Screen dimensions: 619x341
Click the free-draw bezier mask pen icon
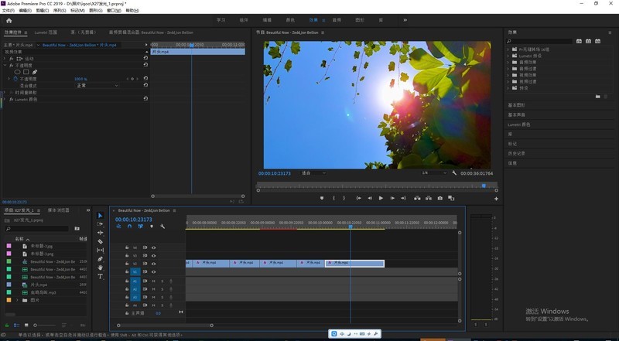pos(35,72)
